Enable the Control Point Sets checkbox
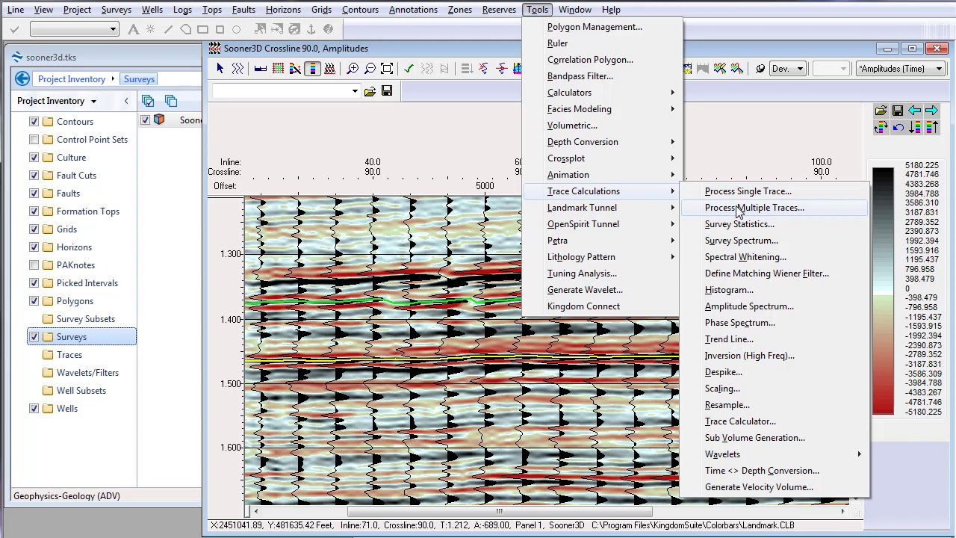 [x=34, y=140]
